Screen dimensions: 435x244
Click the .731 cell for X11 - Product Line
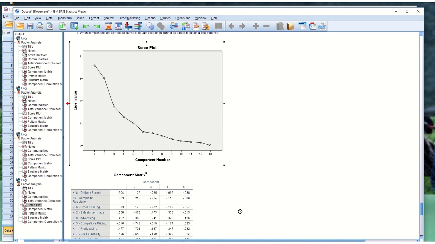[x=137, y=229]
